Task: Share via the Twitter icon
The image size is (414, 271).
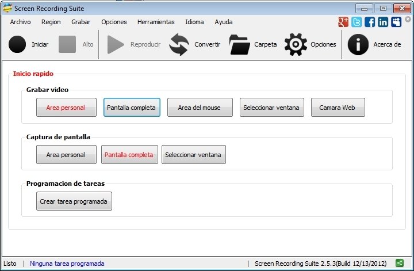Action: [356, 22]
